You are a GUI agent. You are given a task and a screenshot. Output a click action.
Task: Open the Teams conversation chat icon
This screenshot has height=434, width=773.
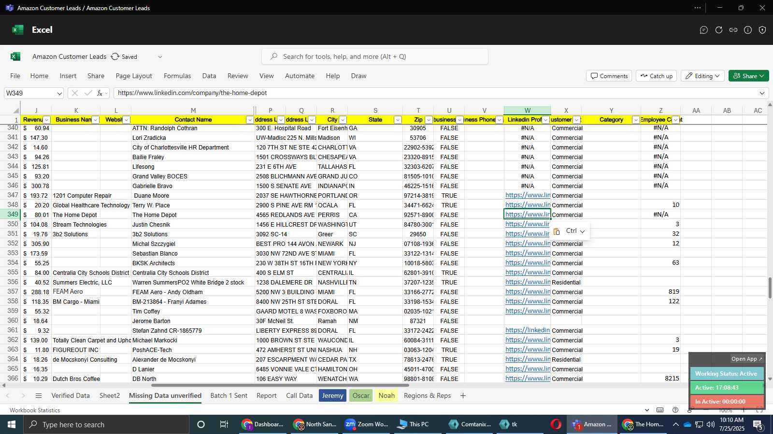coord(704,30)
